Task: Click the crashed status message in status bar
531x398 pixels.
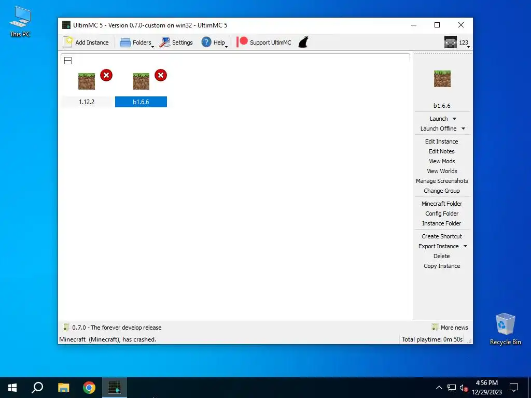Action: coord(108,339)
